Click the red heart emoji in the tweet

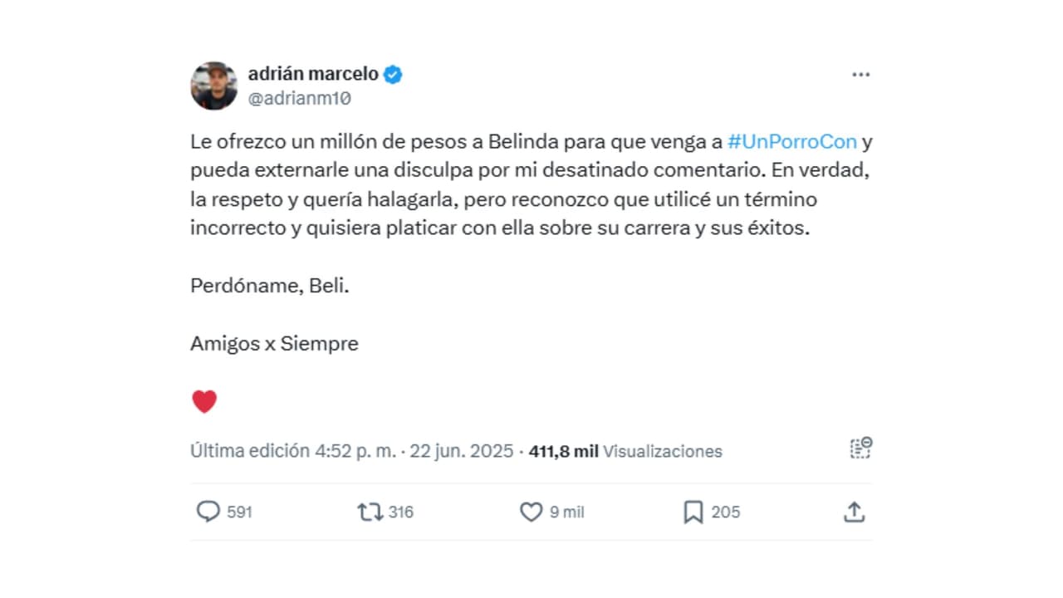[204, 400]
